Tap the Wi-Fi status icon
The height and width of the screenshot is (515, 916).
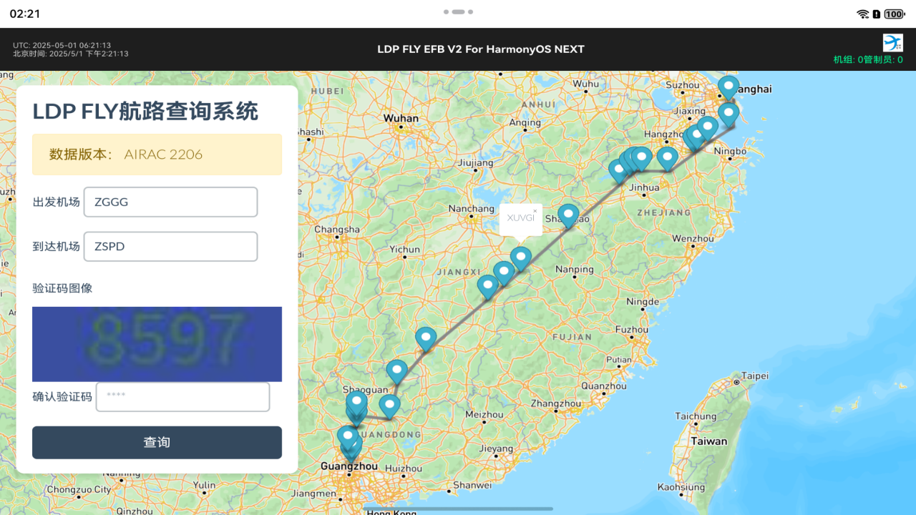point(862,14)
